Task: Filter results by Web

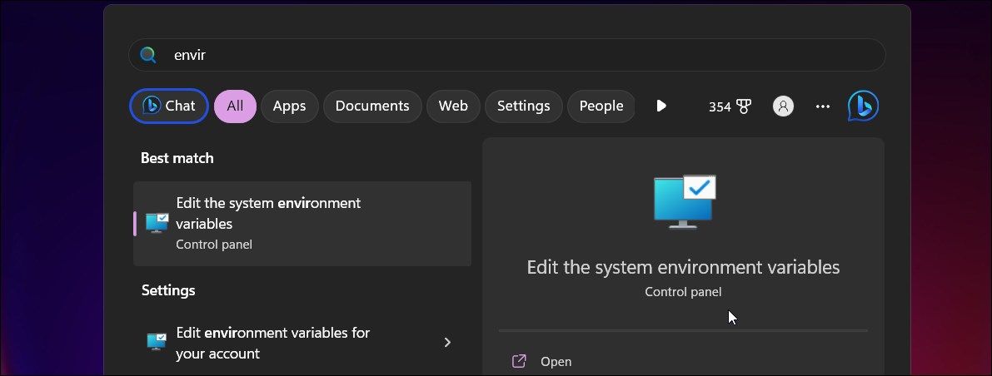Action: click(453, 106)
